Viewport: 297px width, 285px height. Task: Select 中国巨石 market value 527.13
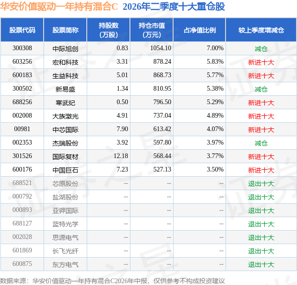point(162,169)
